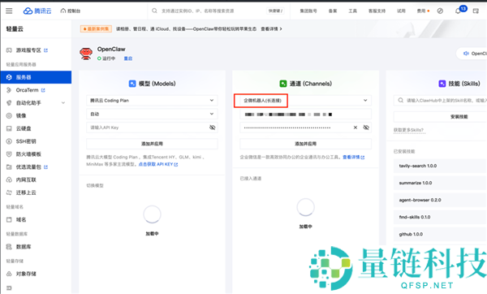Click the OrcaTerm sidebar icon
The height and width of the screenshot is (294, 487).
pos(9,90)
